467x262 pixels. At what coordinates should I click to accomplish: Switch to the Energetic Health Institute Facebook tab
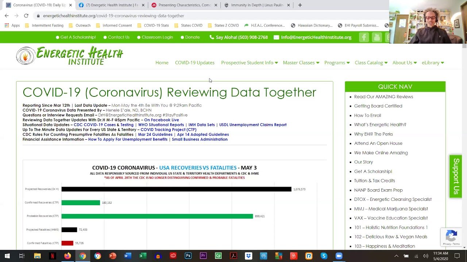112,5
